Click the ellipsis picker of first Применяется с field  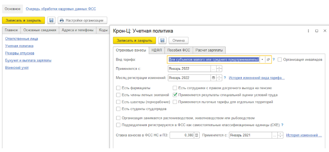tap(213, 69)
